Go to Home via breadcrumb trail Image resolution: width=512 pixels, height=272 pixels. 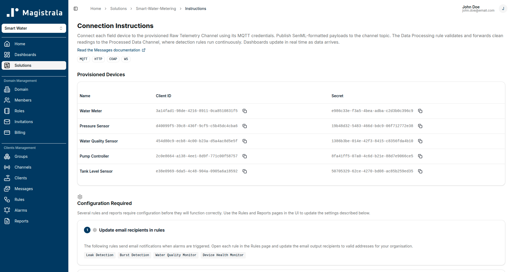point(96,8)
